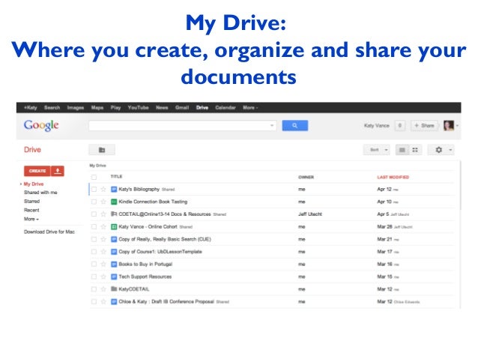The image size is (478, 359).
Task: Star Chloe & Katy Draft IB Conference Proposal
Action: point(103,301)
